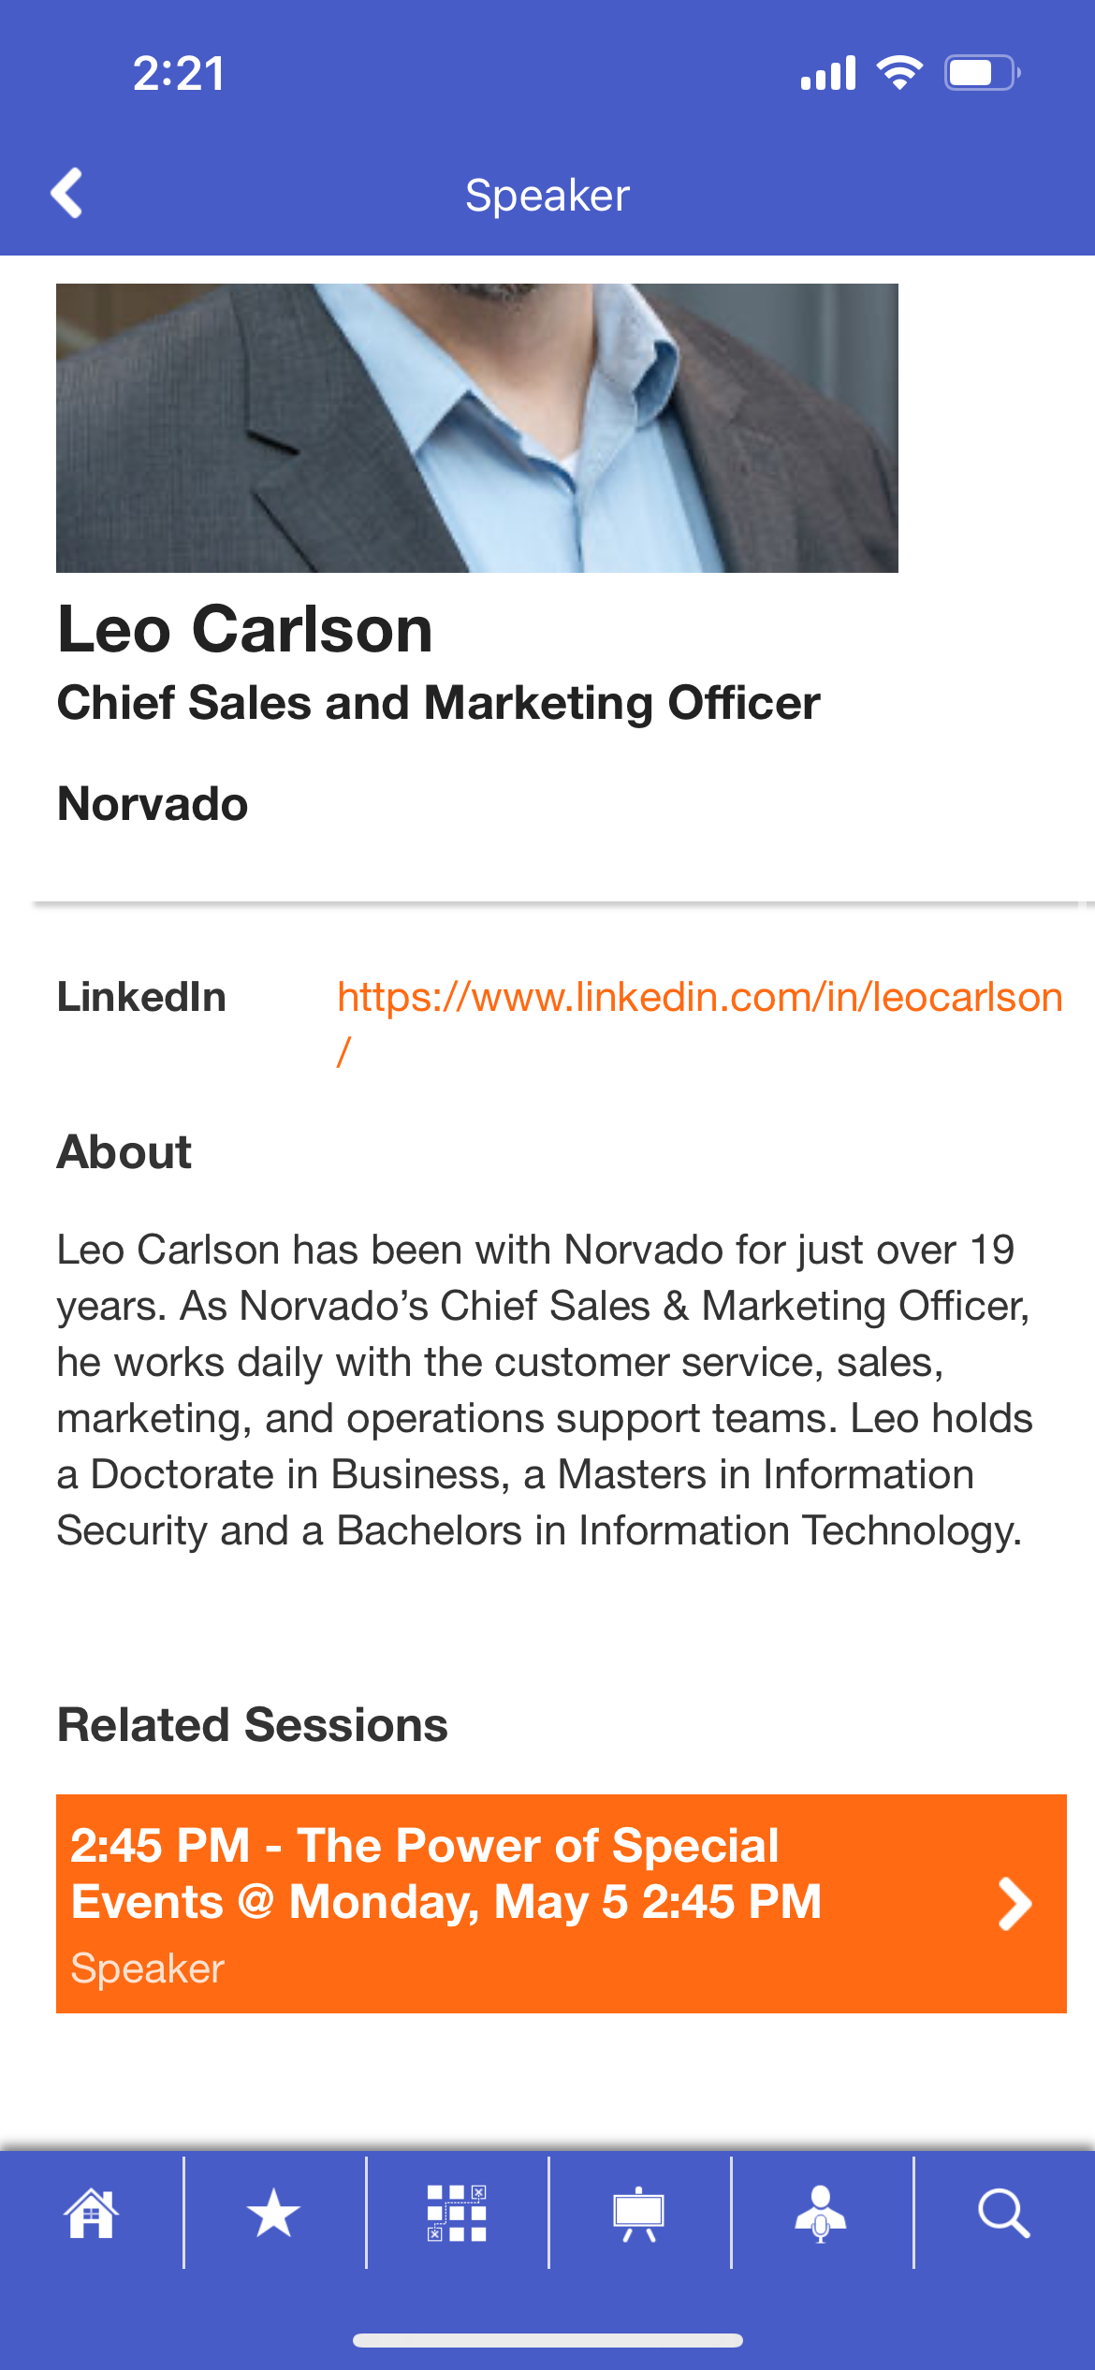Tap the About section heading

click(124, 1151)
